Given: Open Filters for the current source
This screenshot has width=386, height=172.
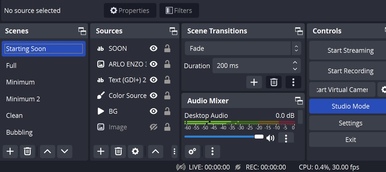Looking at the screenshot, I should tap(179, 10).
